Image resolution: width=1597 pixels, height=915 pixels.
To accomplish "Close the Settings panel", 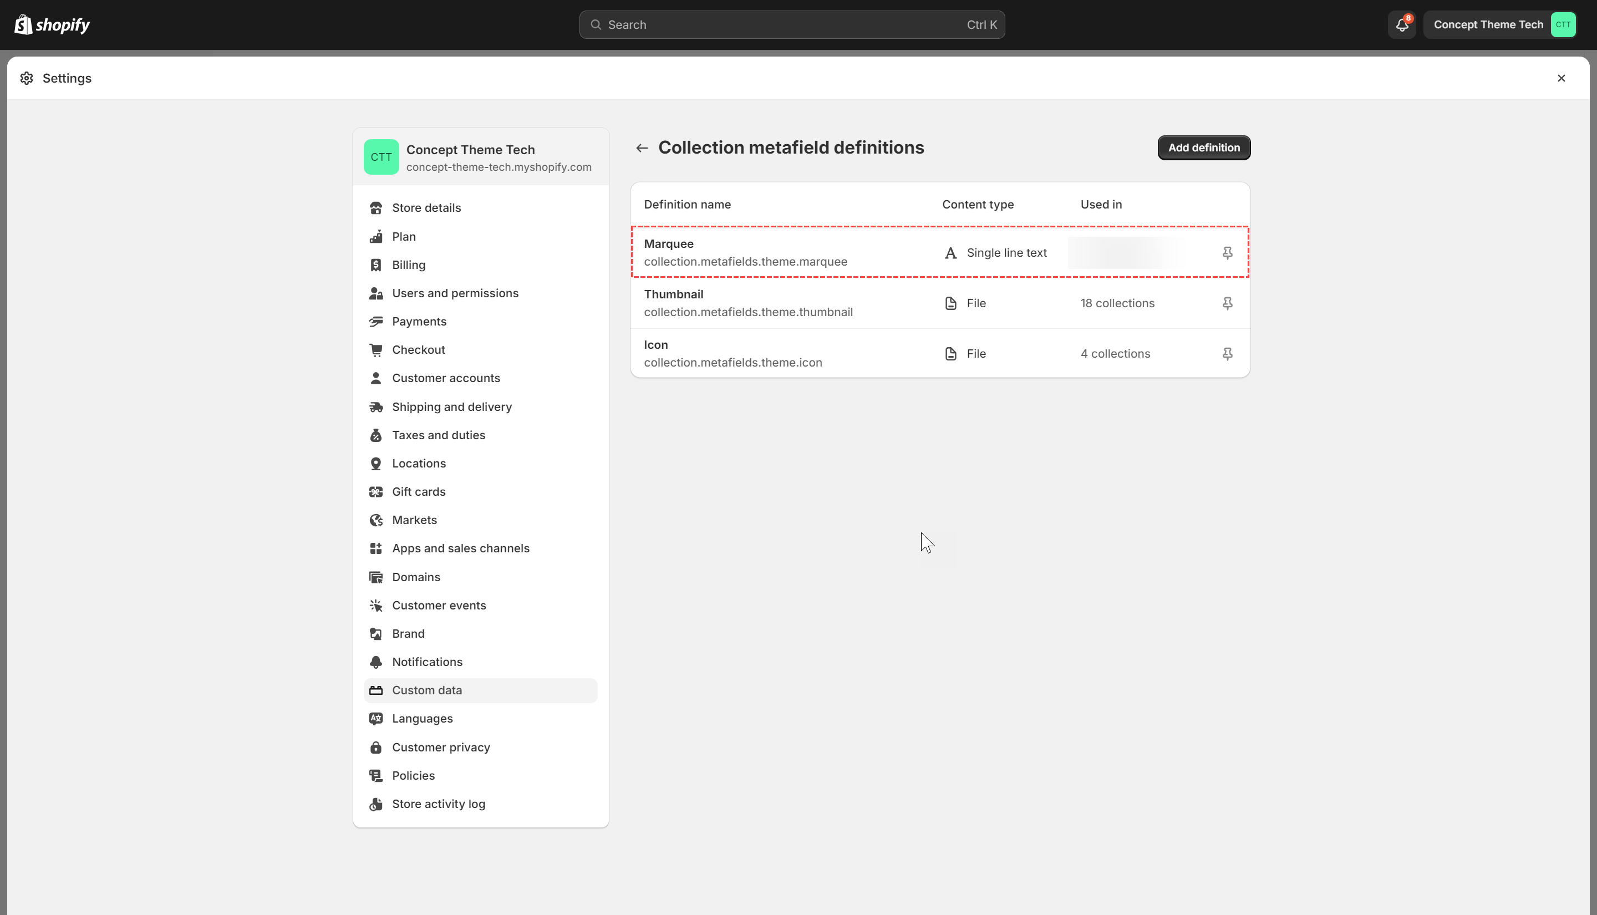I will pos(1561,78).
